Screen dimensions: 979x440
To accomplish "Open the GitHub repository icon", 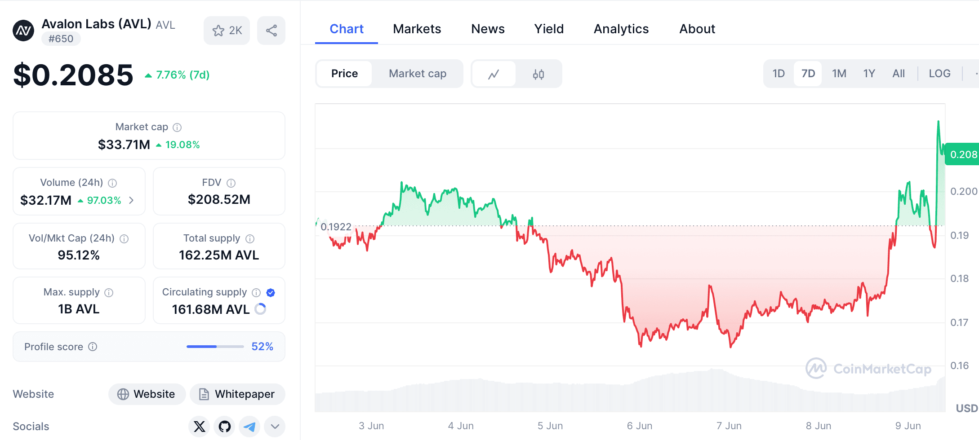I will tap(224, 426).
